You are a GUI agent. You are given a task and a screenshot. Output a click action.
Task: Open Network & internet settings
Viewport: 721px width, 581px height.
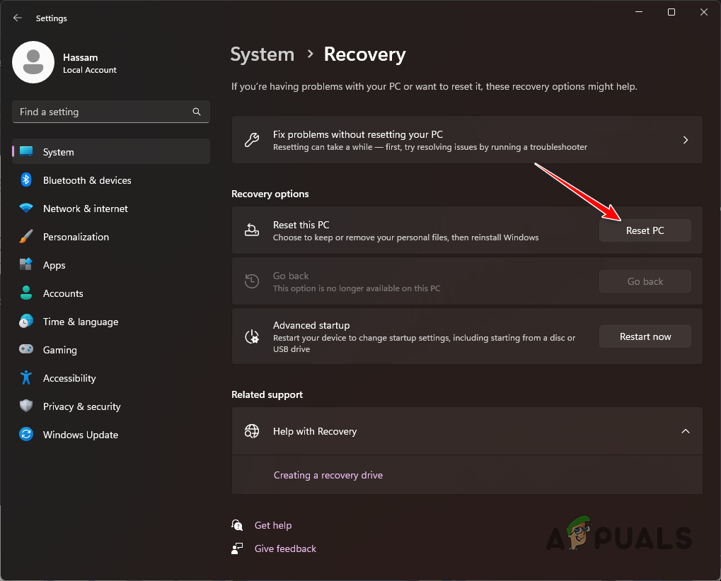point(85,209)
